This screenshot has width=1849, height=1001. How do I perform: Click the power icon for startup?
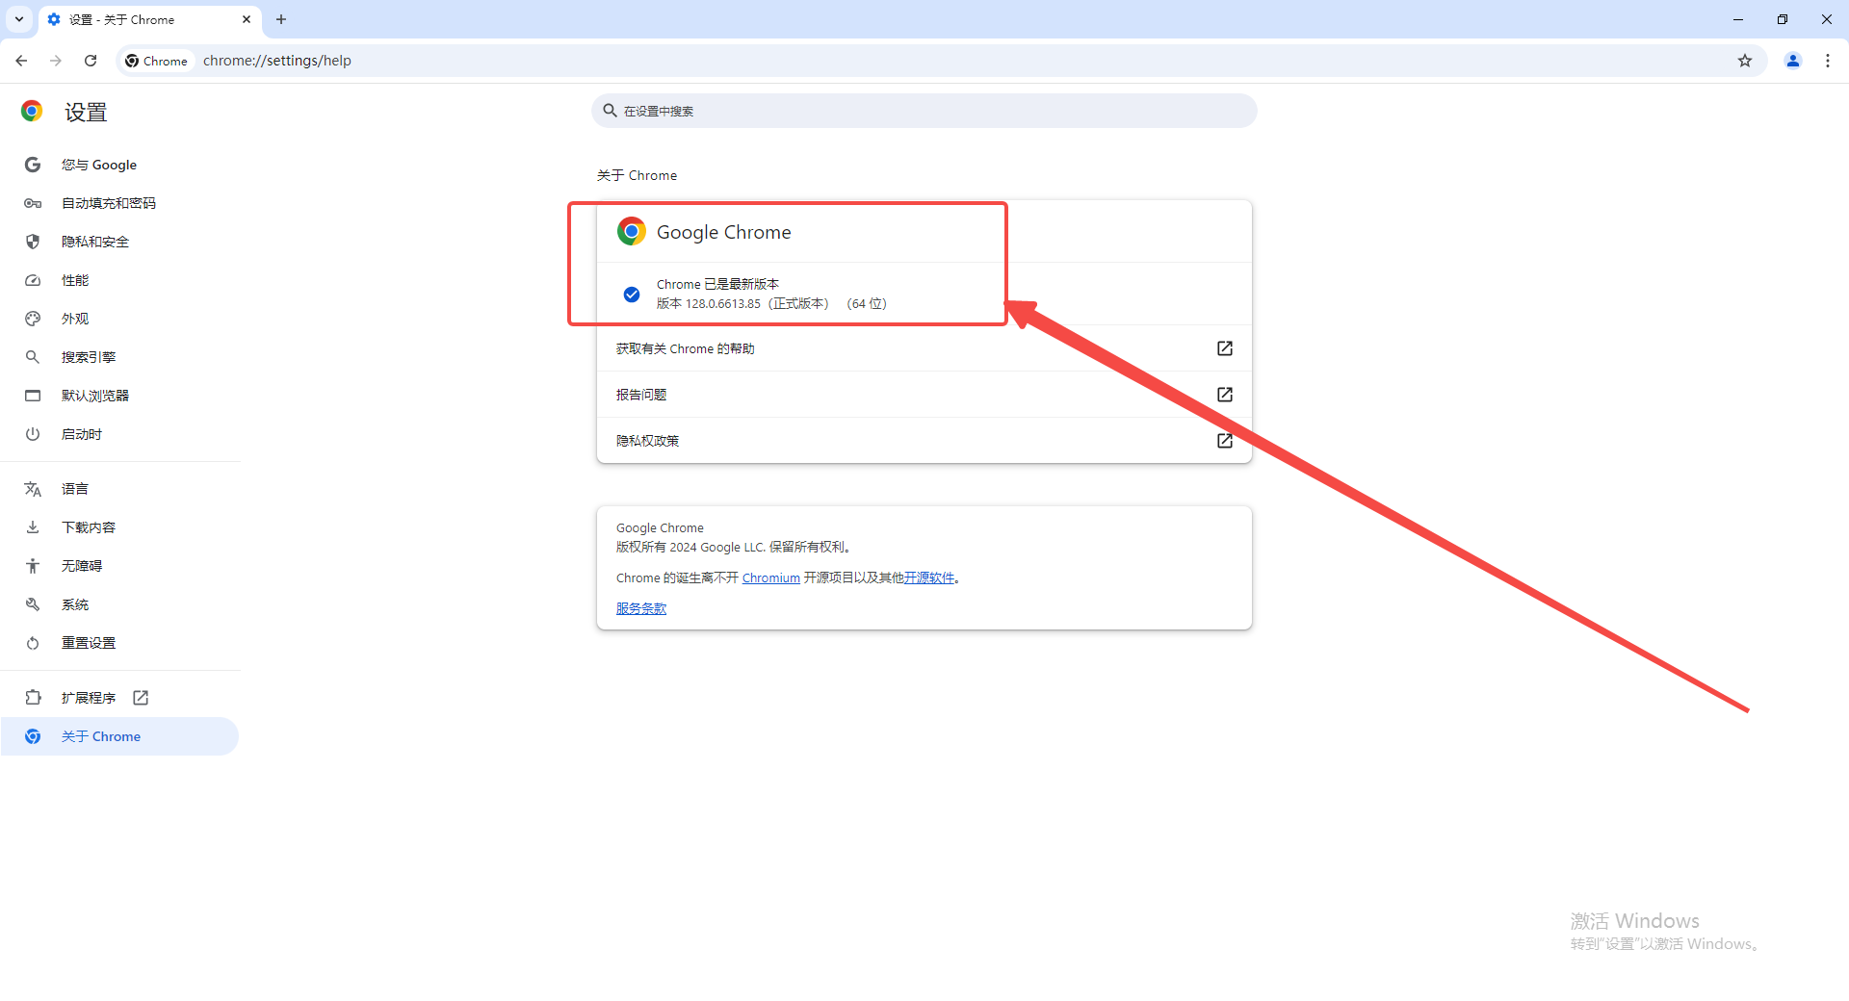click(33, 434)
